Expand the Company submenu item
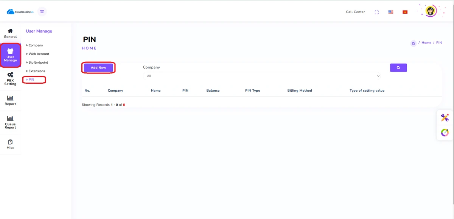This screenshot has height=219, width=454. click(36, 45)
